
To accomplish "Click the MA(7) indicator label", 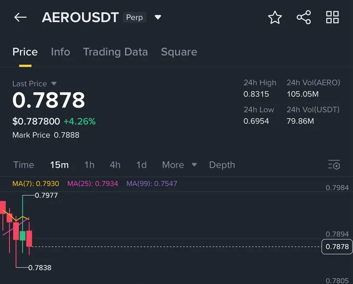I will tap(36, 184).
